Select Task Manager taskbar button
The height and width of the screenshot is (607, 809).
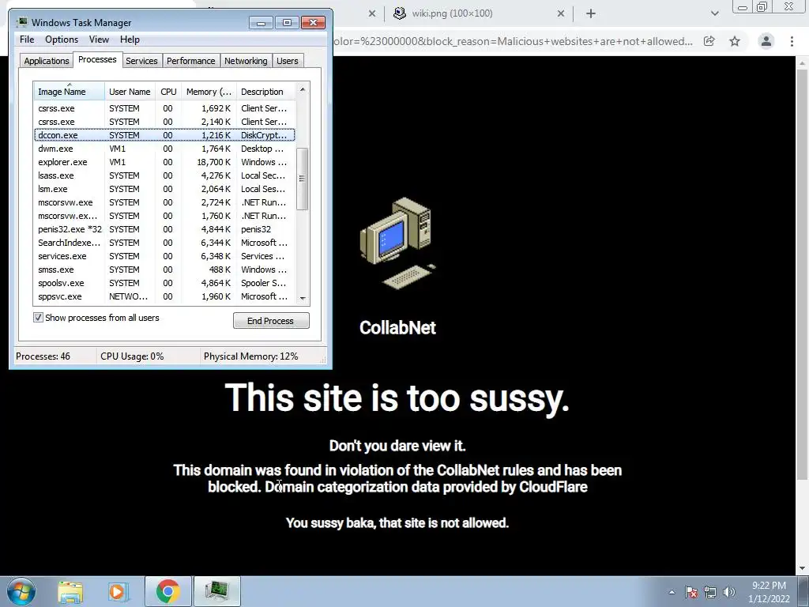(216, 591)
